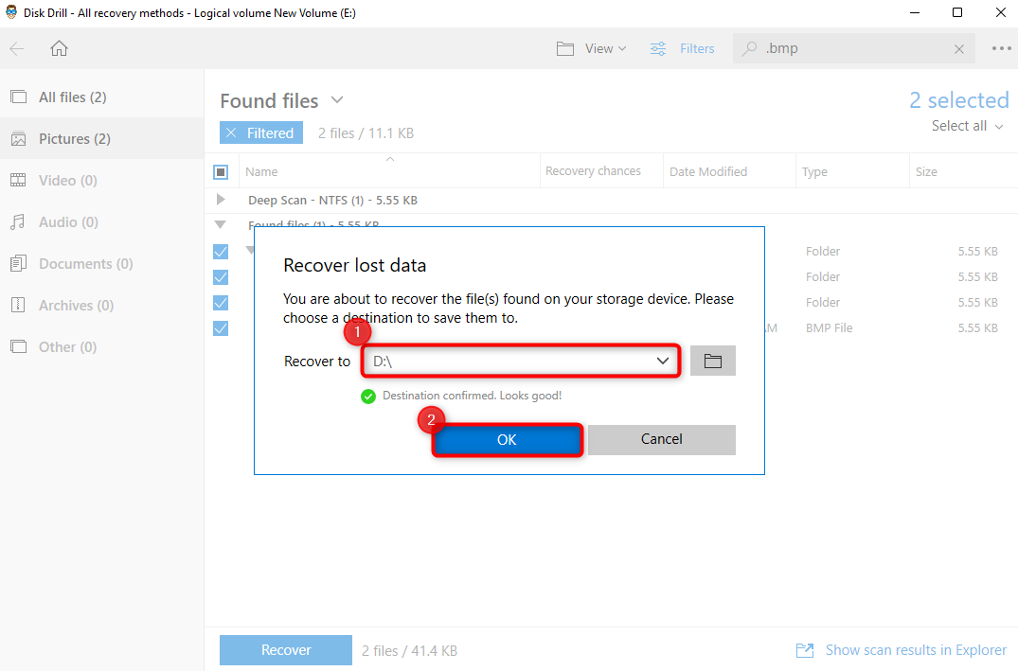Viewport: 1018px width, 671px height.
Task: Go back using the back arrow
Action: pyautogui.click(x=17, y=48)
